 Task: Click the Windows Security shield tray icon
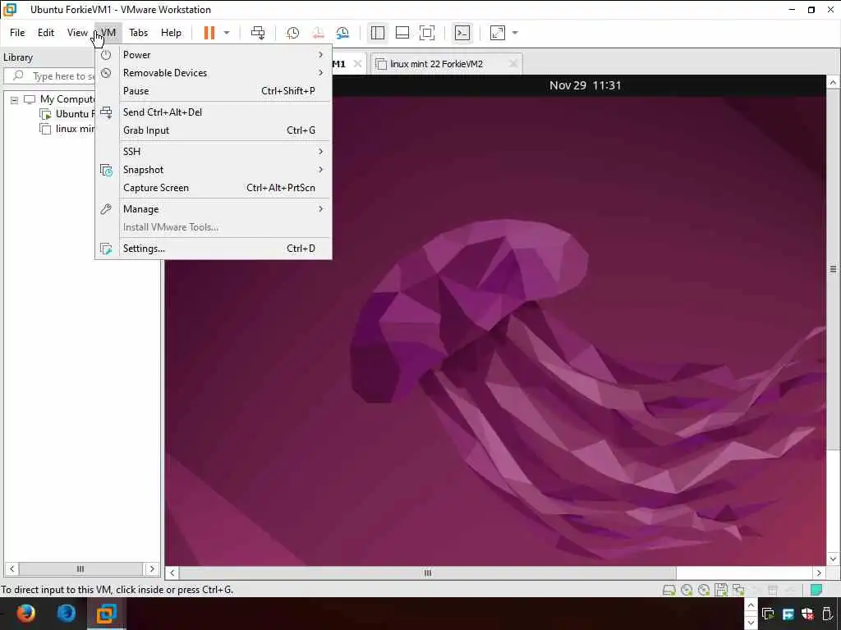[807, 614]
